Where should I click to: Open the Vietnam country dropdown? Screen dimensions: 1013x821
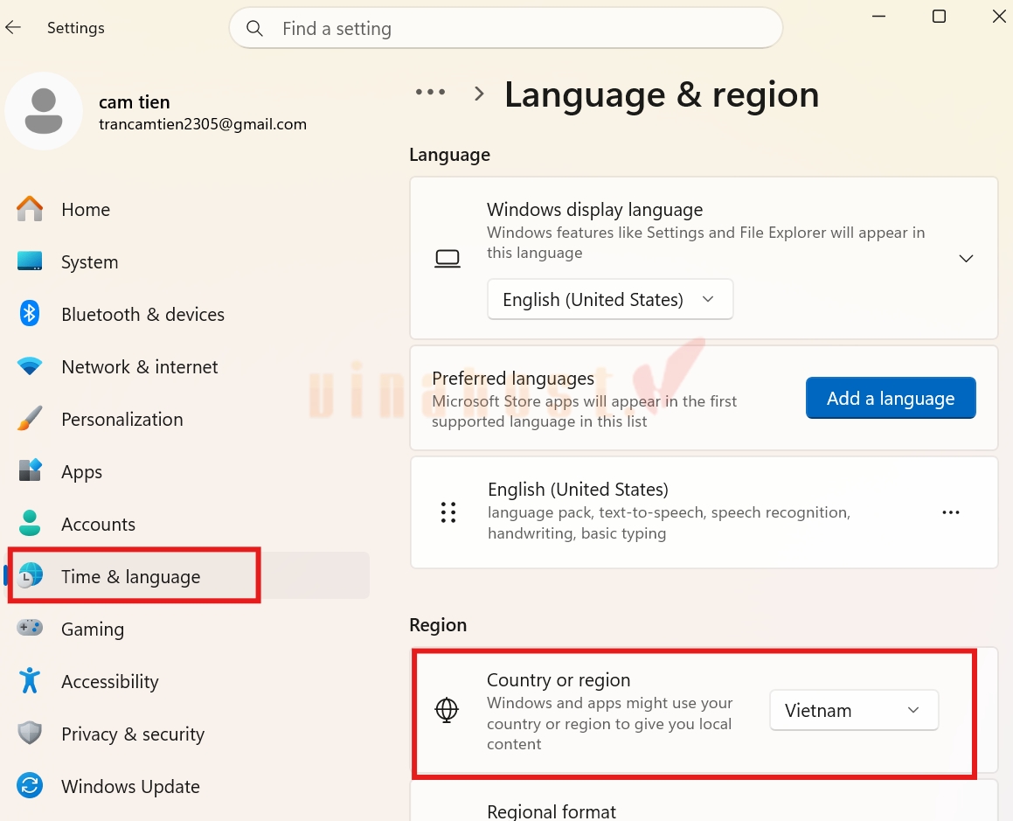(x=853, y=710)
